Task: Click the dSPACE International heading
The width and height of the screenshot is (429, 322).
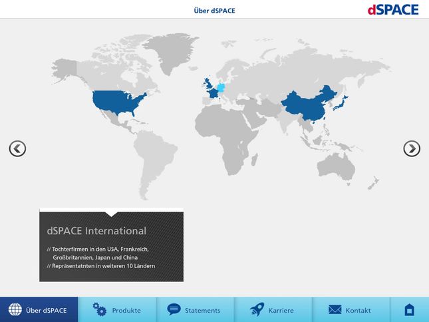Action: 96,231
